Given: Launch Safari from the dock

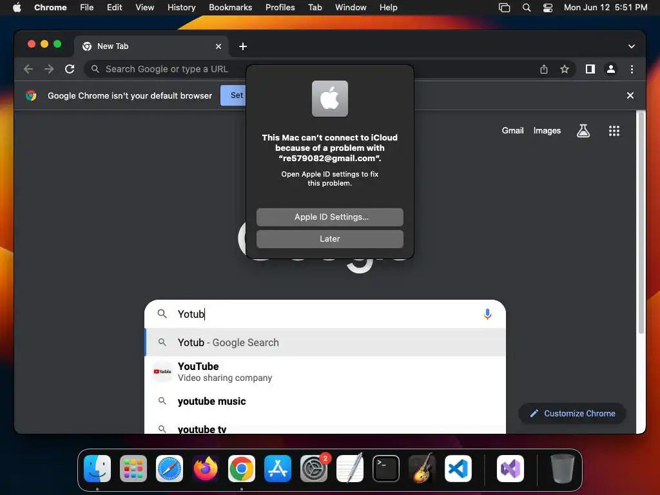Looking at the screenshot, I should [x=170, y=469].
